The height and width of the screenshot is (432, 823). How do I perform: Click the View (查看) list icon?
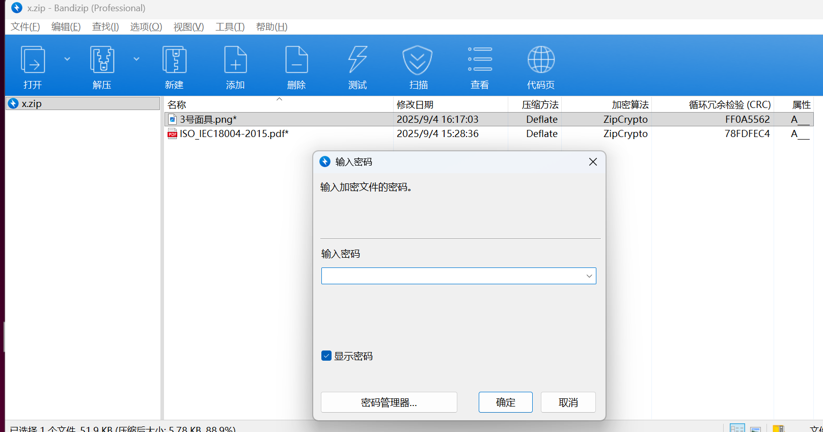[x=480, y=59]
